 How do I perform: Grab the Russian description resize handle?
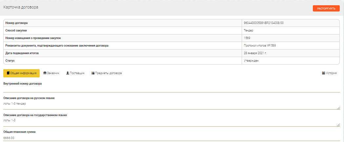[x=338, y=108]
